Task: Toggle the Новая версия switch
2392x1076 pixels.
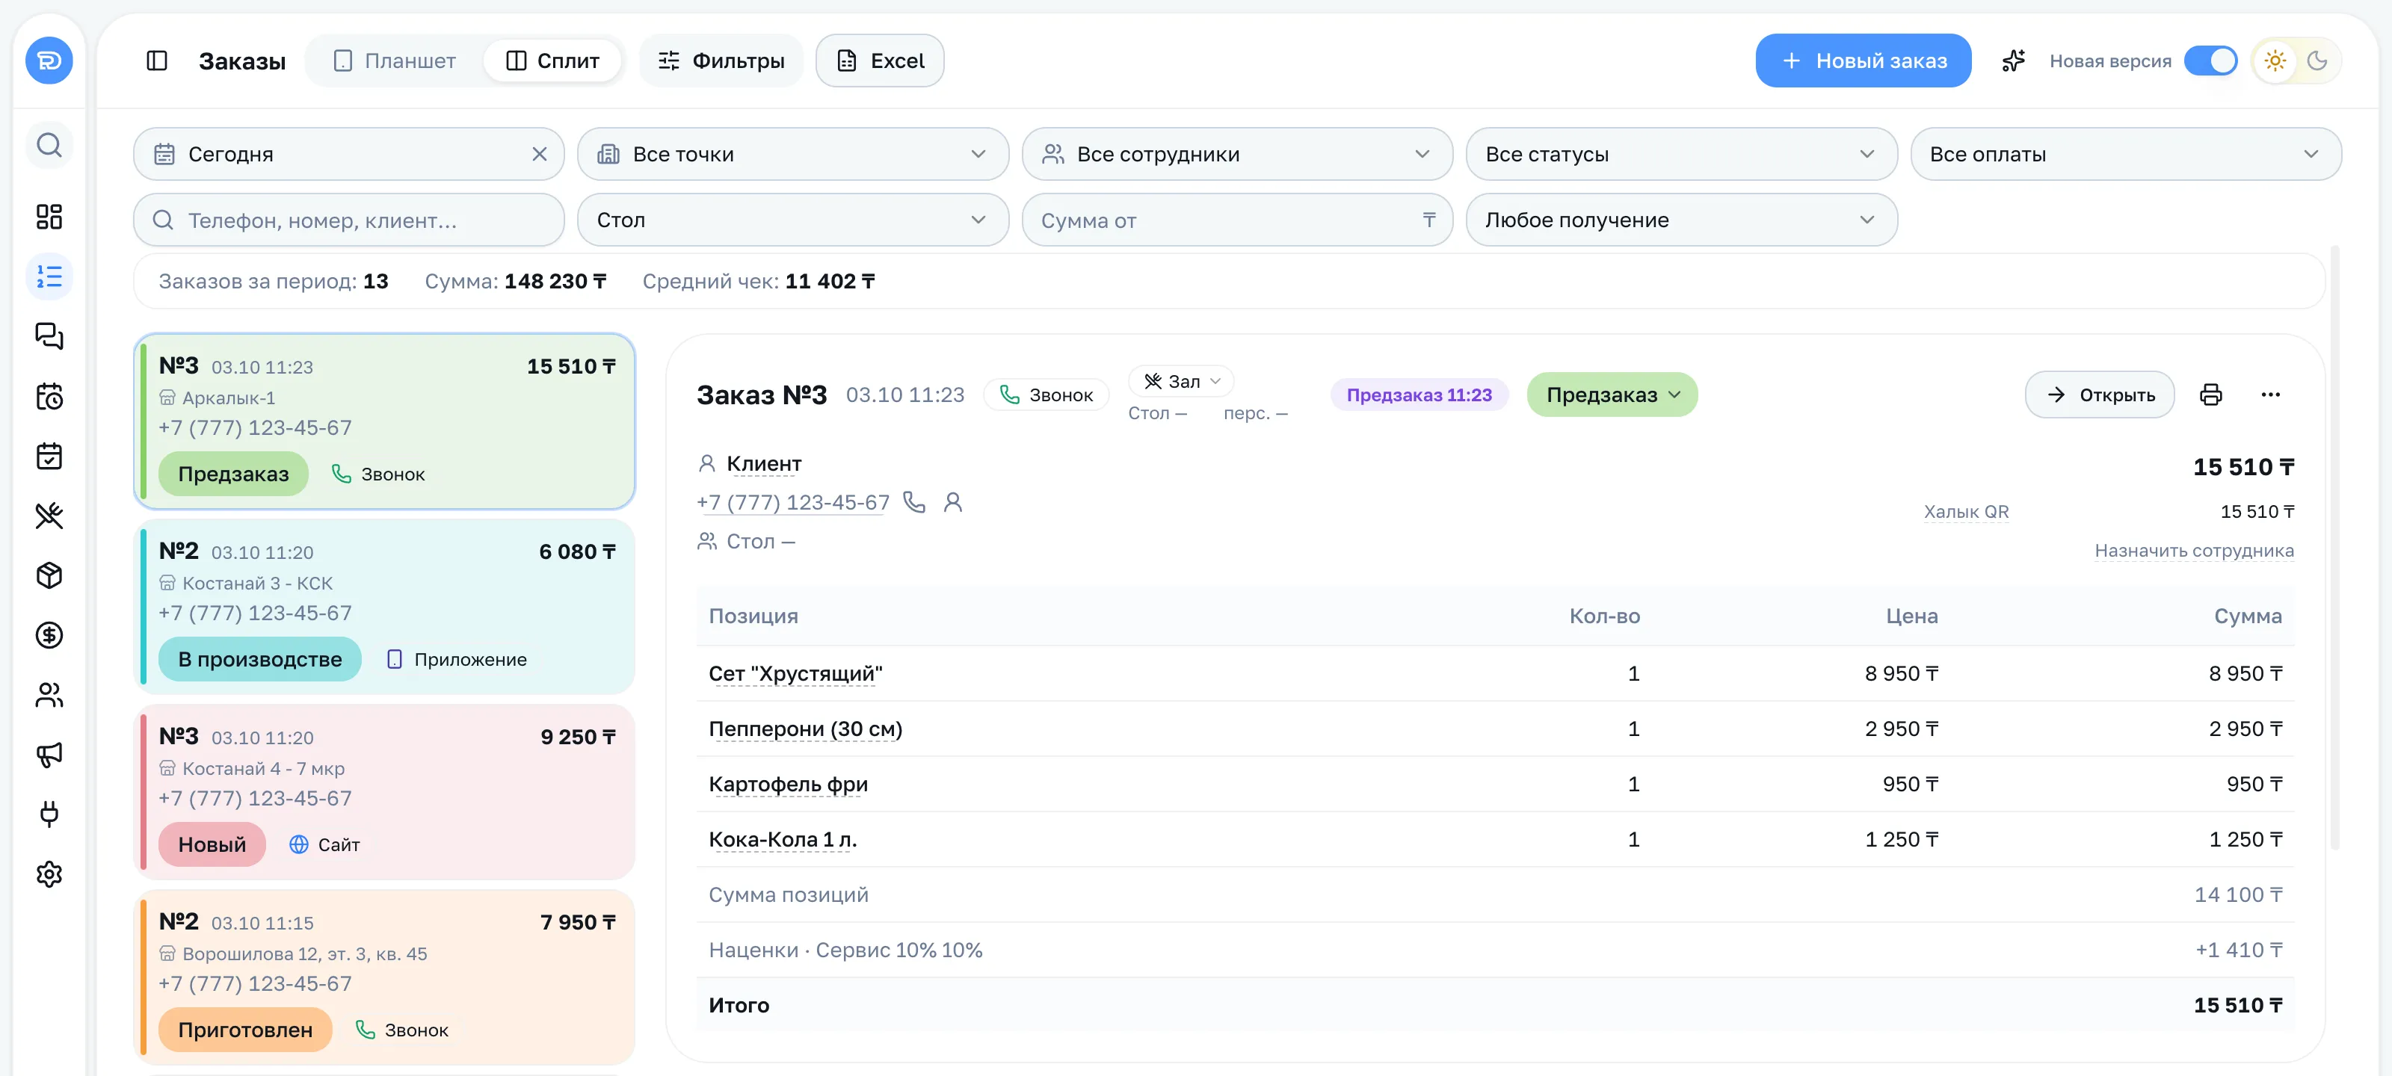Action: point(2211,61)
